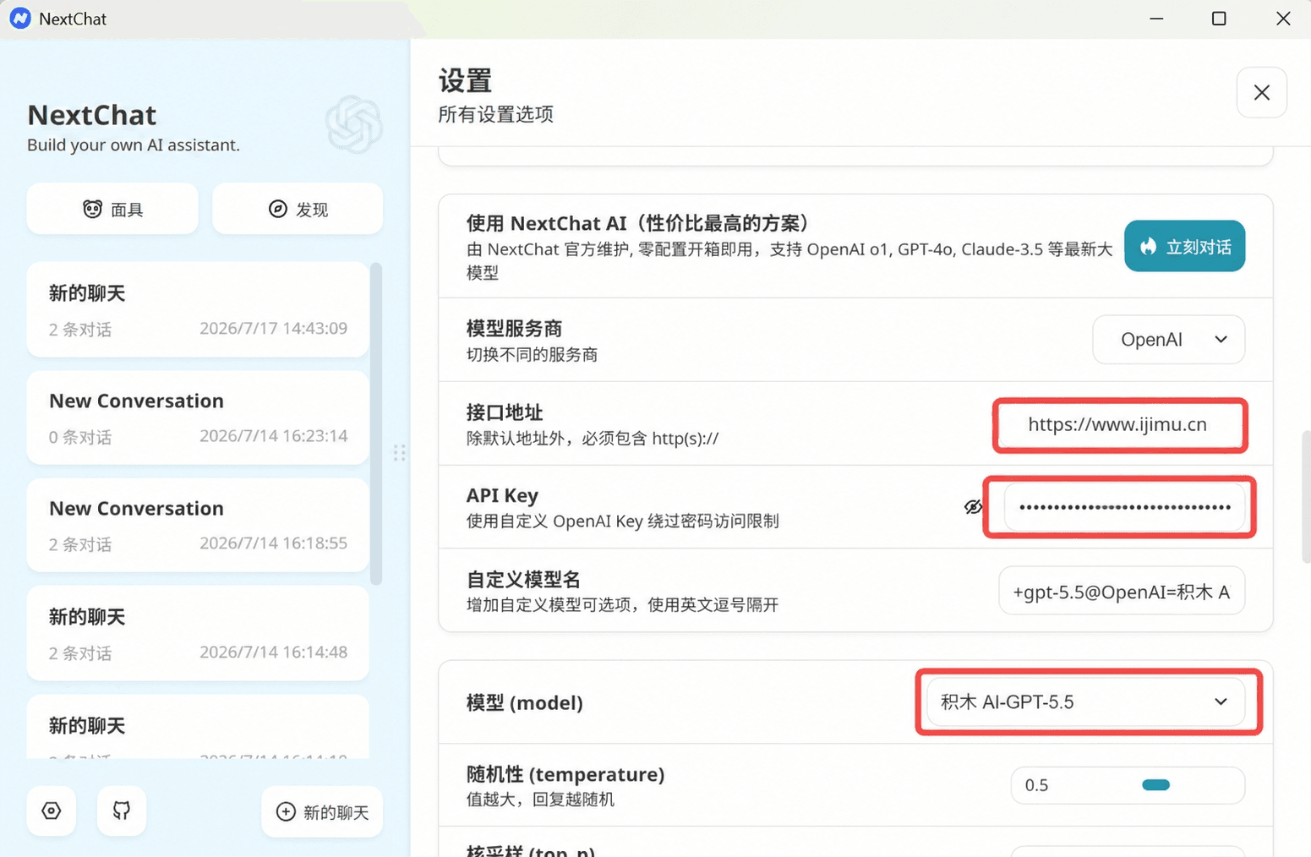Image resolution: width=1311 pixels, height=857 pixels.
Task: Open New Conversation from 16:23:14
Action: click(x=198, y=418)
